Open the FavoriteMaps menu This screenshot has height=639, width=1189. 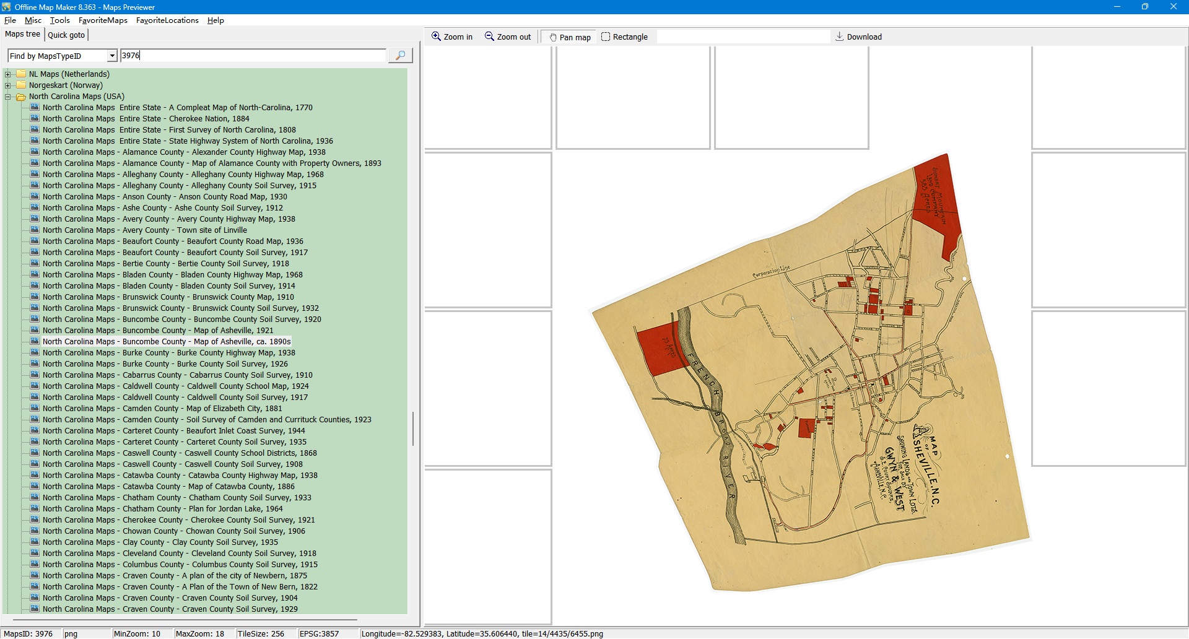103,20
